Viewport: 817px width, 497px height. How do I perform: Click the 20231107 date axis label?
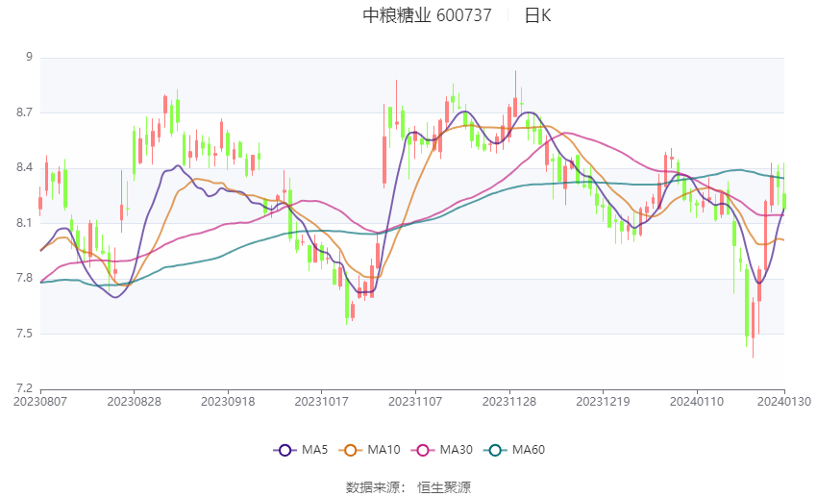pos(415,400)
